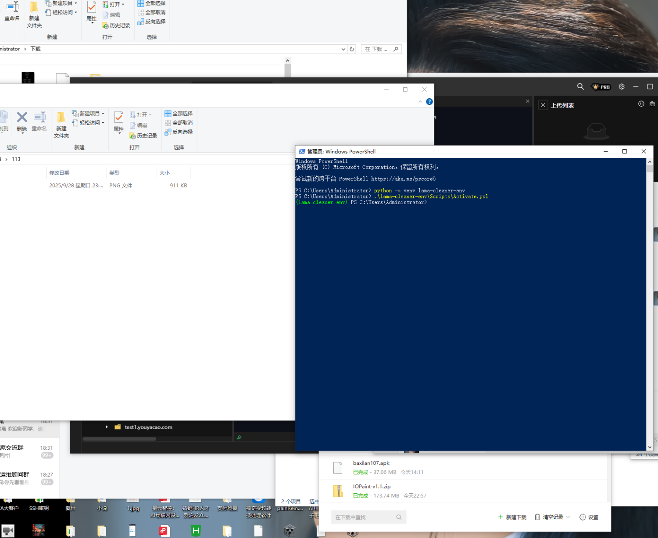658x538 pixels.
Task: Expand the test1.youyacao.com project row
Action: (x=107, y=427)
